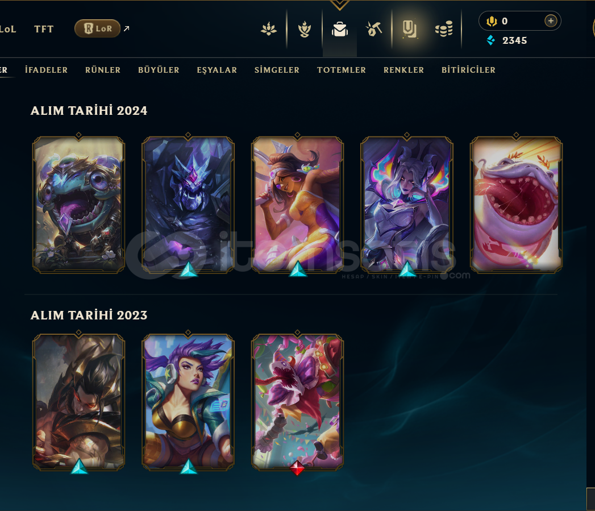Select the BÜYÜLER tab
This screenshot has width=595, height=511.
click(x=159, y=70)
